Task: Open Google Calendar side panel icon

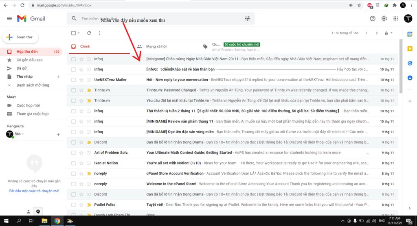Action: tap(410, 34)
